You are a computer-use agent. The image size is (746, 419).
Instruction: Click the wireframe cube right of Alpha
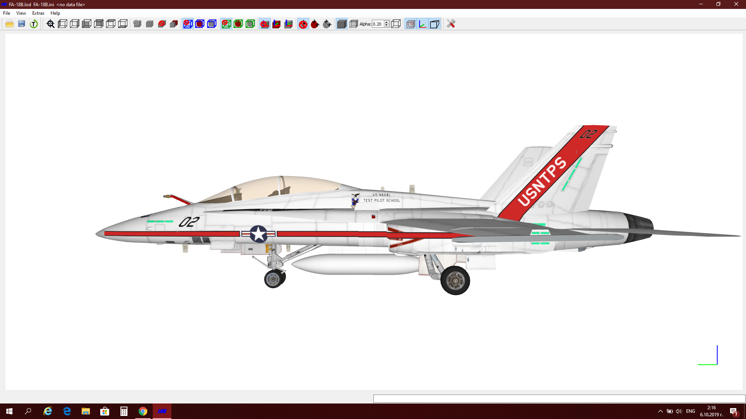click(x=396, y=24)
